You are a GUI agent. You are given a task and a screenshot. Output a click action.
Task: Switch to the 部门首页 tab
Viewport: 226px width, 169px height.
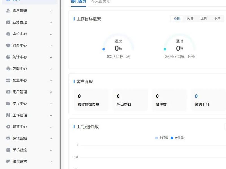(x=79, y=1)
